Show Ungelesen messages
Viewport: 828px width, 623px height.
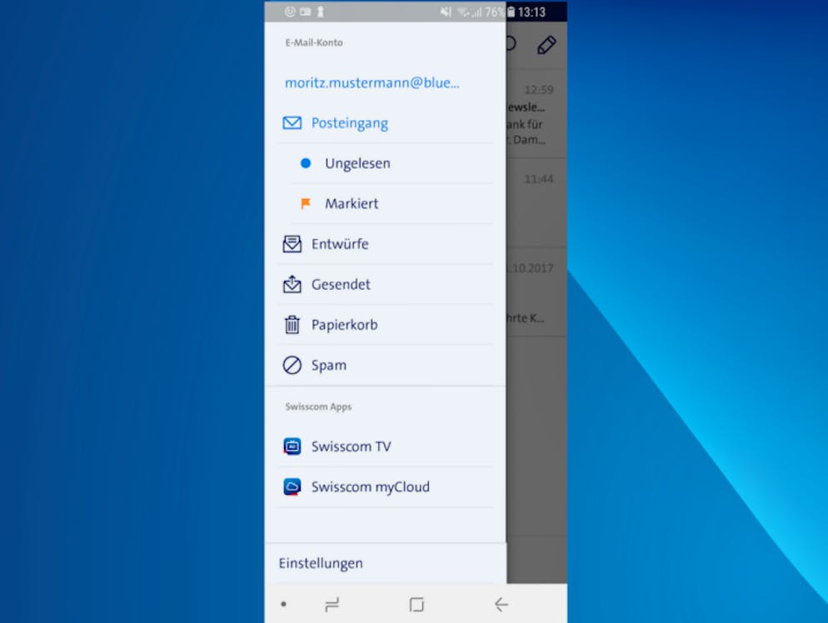tap(357, 163)
